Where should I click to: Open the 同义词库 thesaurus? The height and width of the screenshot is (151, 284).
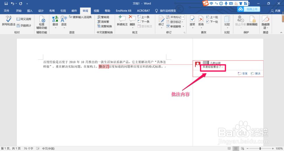coord(24,19)
